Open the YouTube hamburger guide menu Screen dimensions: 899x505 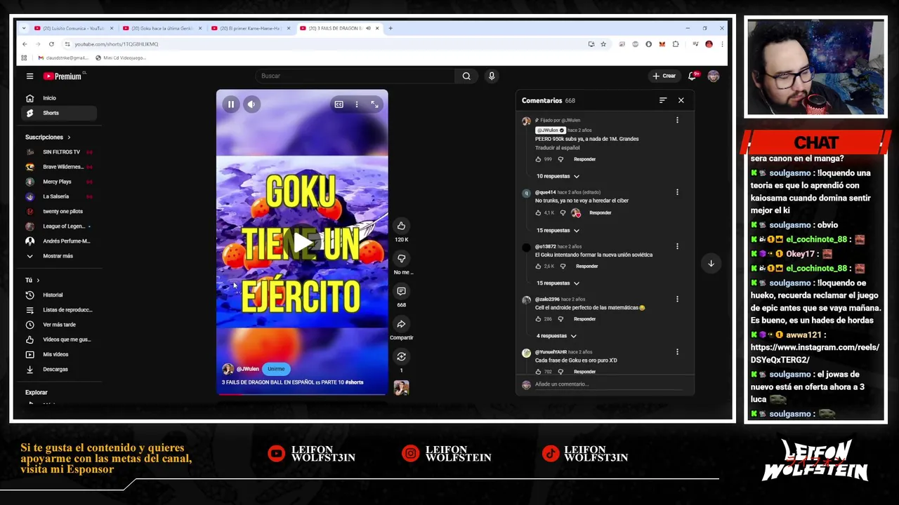tap(29, 76)
